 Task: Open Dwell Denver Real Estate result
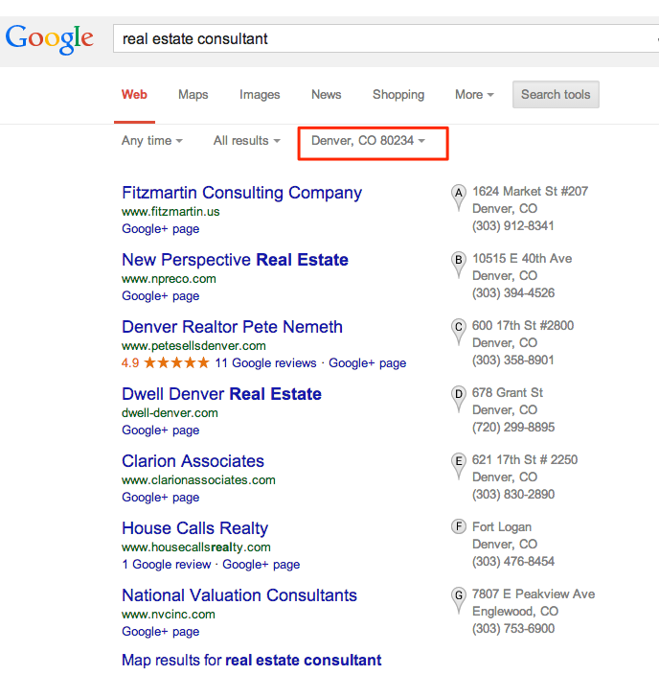tap(221, 394)
